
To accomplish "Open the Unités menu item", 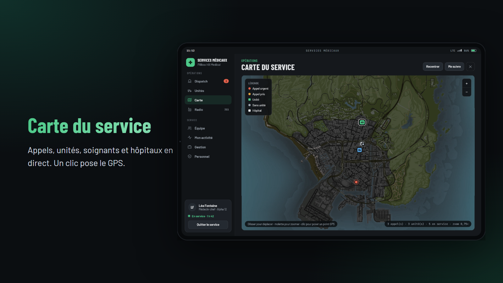I will (208, 91).
